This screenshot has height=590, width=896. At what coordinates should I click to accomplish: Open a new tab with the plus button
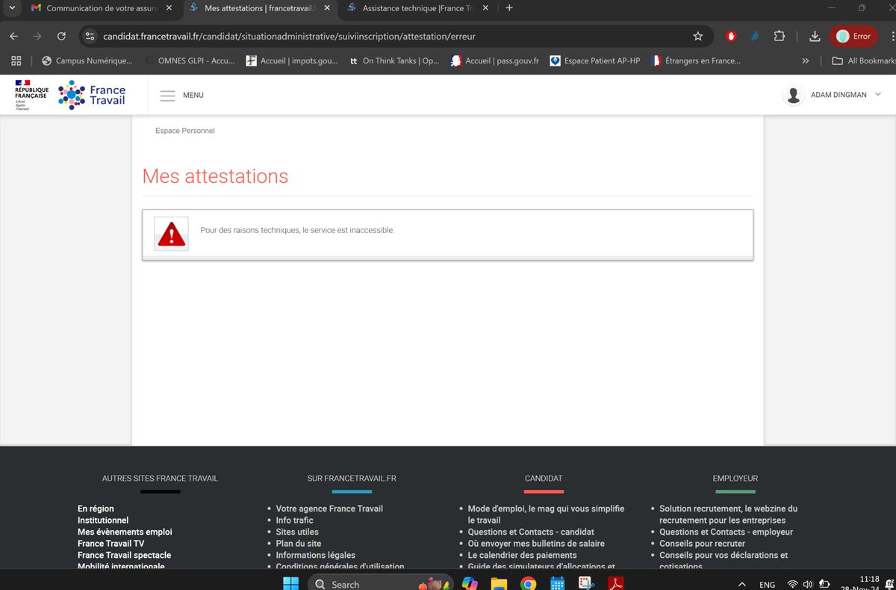pos(509,8)
